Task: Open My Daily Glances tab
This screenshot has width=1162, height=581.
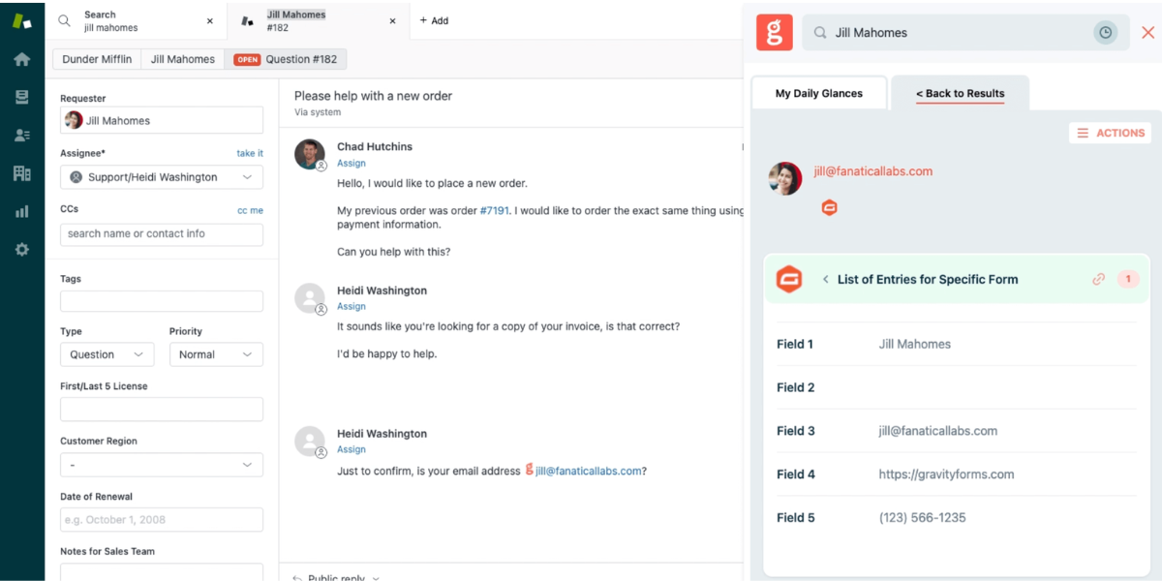Action: pos(819,93)
